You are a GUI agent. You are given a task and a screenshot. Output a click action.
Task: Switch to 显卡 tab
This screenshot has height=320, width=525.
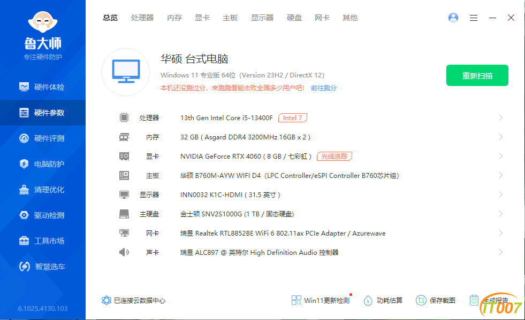pyautogui.click(x=202, y=18)
